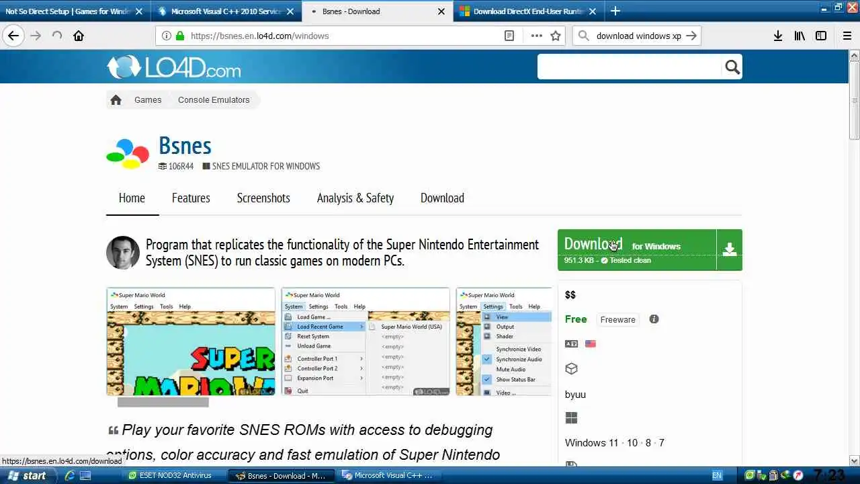
Task: Click the Games breadcrumb link
Action: tap(148, 99)
